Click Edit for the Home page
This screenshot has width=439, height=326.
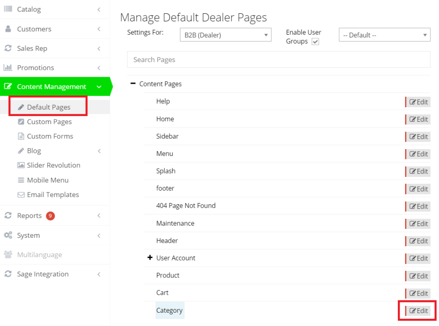click(x=418, y=120)
